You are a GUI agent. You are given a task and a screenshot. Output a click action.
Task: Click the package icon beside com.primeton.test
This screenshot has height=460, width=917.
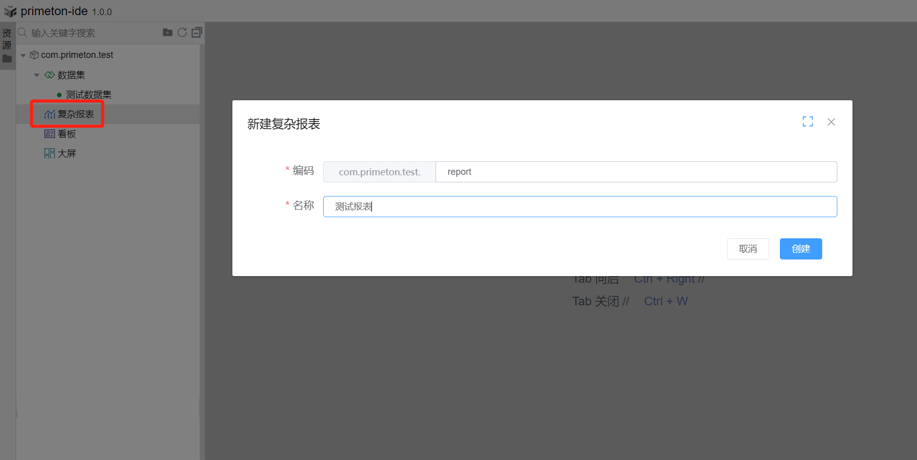point(34,55)
